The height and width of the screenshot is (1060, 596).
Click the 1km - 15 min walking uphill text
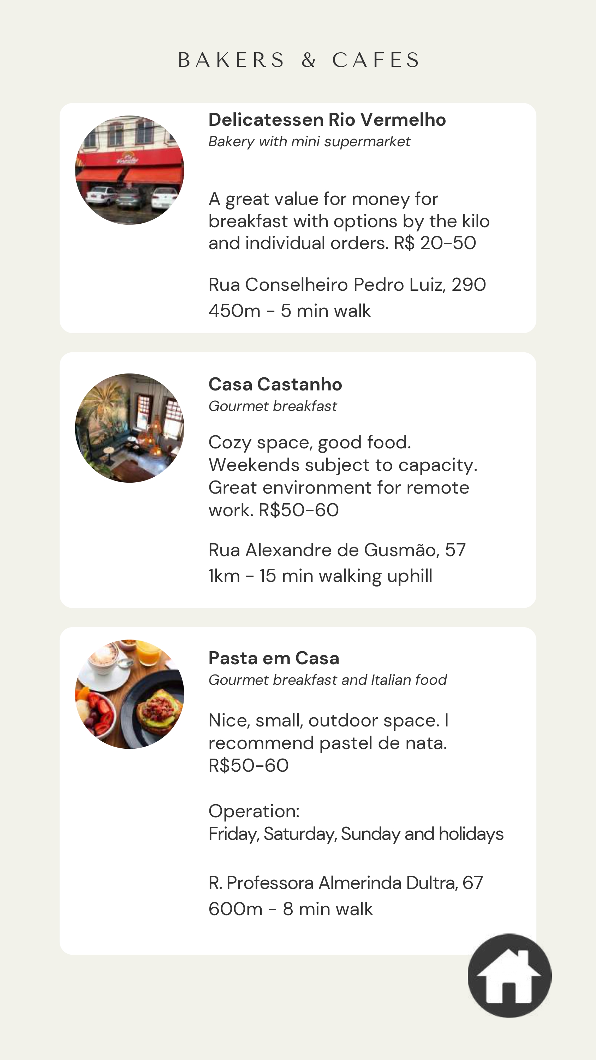point(320,576)
